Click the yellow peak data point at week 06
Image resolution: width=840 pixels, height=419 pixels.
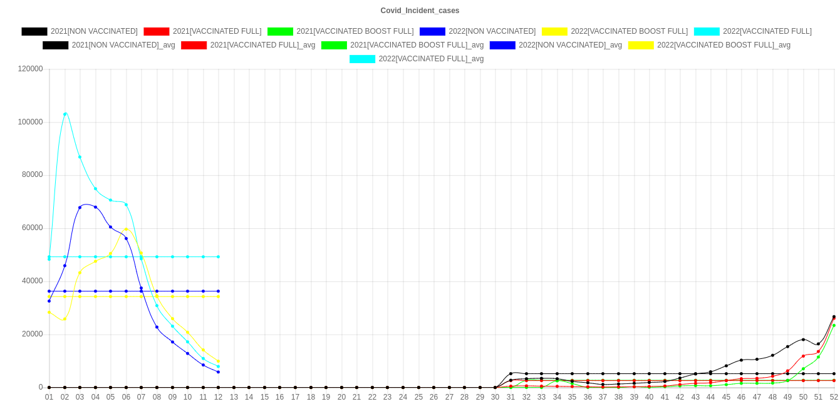[126, 229]
